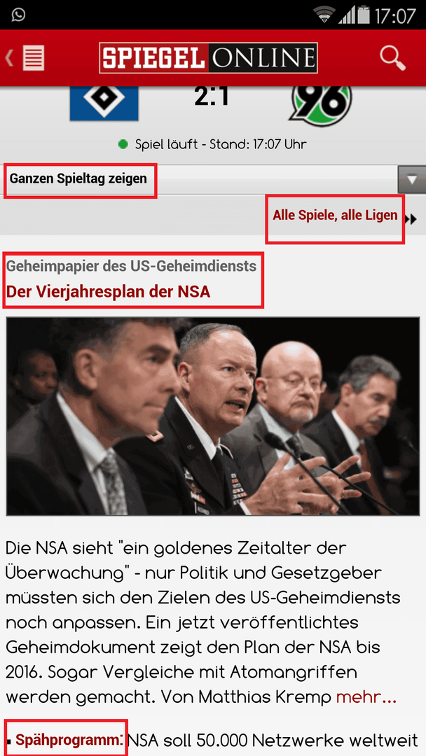The height and width of the screenshot is (756, 426).
Task: Follow the red mehr... link
Action: coord(366,696)
